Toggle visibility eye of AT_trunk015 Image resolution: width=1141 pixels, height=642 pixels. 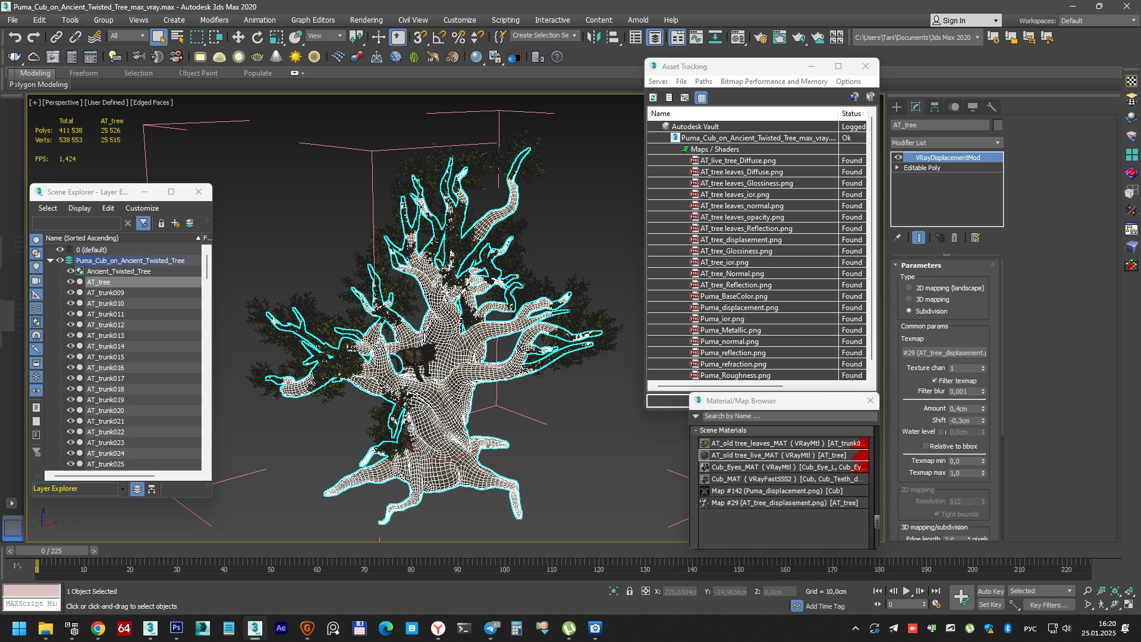70,357
